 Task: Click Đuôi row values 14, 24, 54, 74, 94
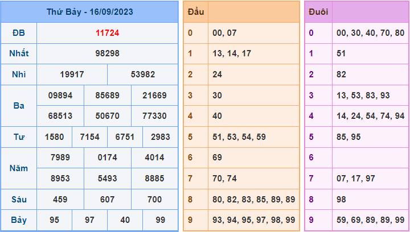pos(371,116)
